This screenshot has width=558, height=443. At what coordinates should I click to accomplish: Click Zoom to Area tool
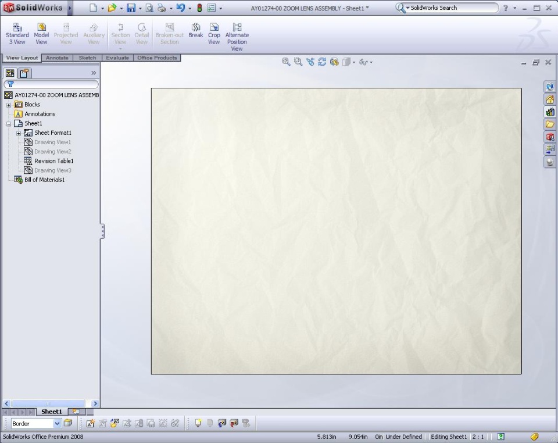coord(298,62)
